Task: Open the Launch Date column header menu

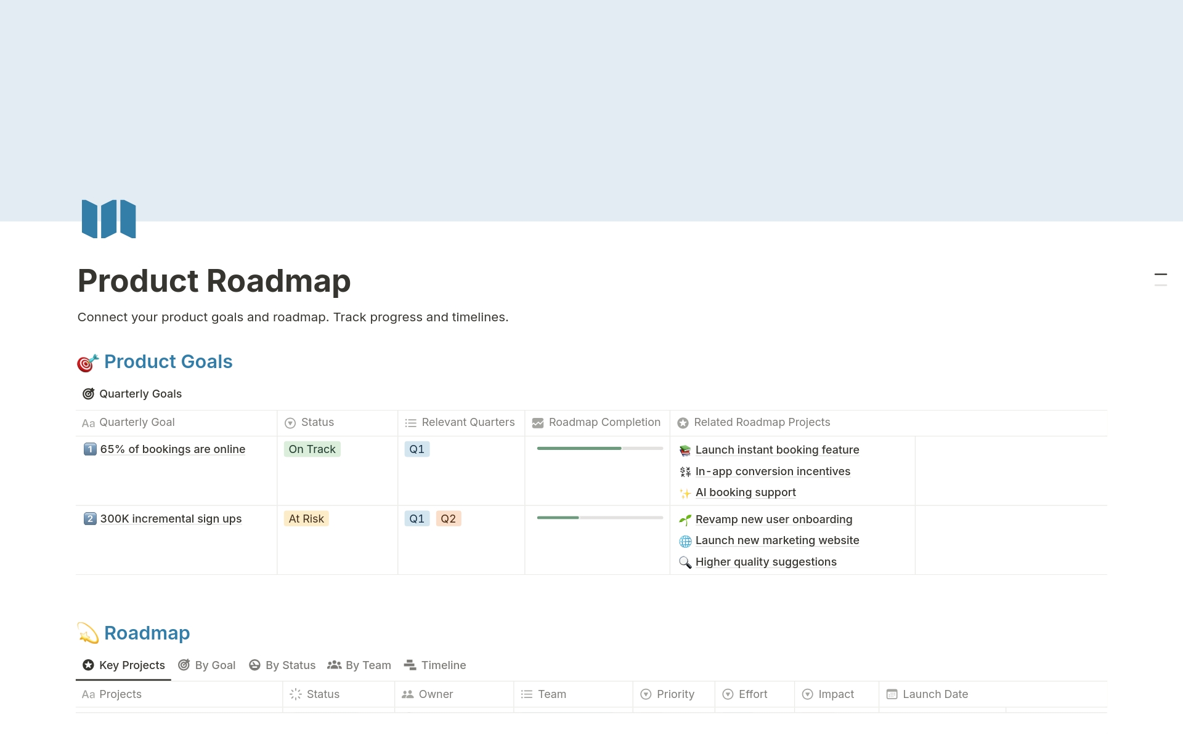Action: tap(935, 694)
